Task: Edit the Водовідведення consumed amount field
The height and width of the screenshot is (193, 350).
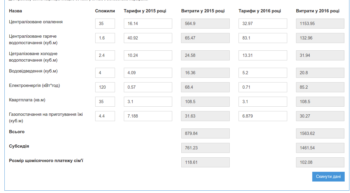Action: (x=105, y=73)
